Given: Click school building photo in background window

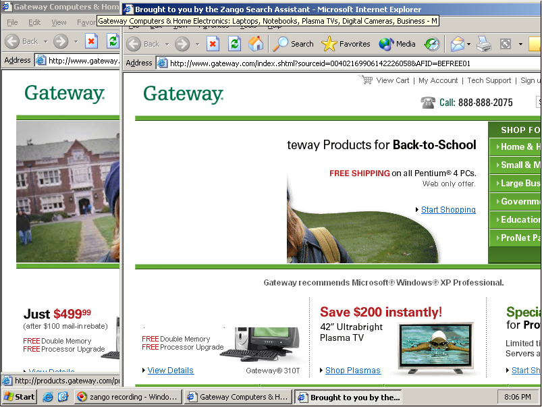Looking at the screenshot, I should tap(67, 191).
